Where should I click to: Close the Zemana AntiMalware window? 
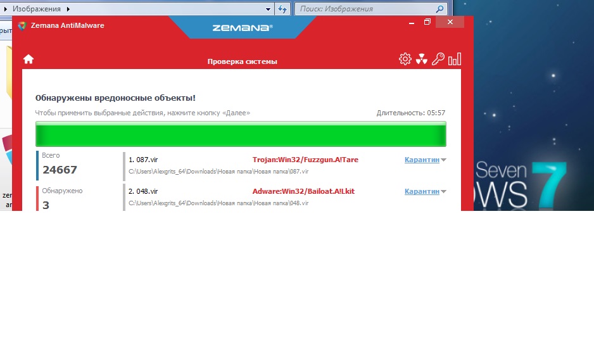point(450,22)
